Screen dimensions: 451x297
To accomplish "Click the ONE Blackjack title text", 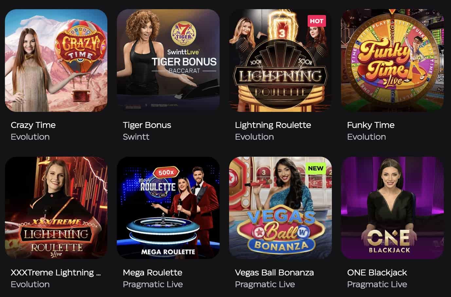I will [x=377, y=272].
